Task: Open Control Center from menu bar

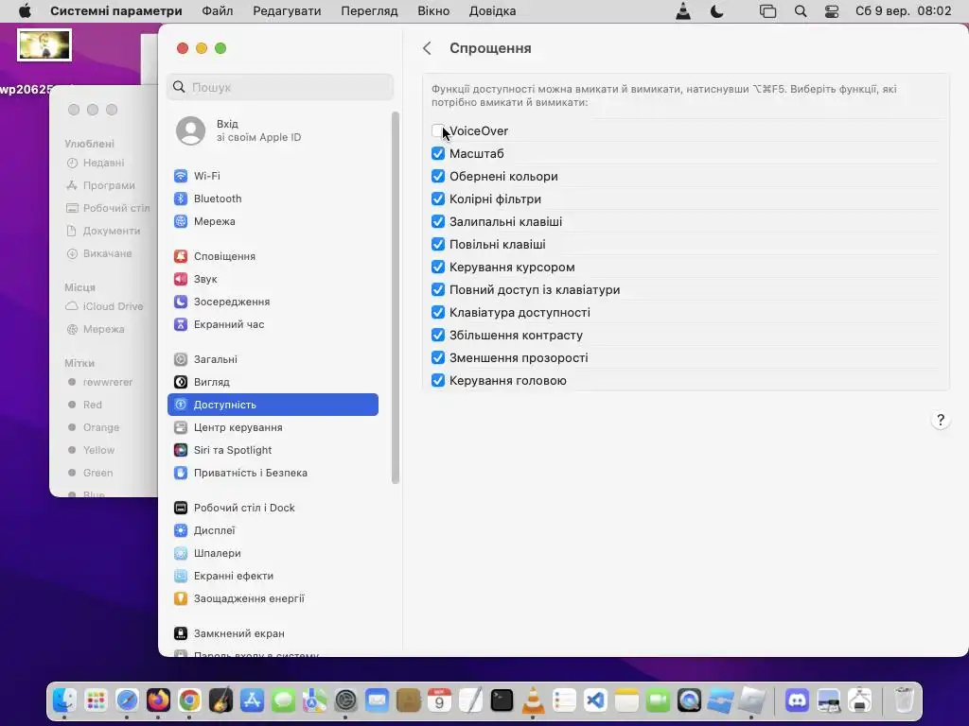Action: [832, 11]
